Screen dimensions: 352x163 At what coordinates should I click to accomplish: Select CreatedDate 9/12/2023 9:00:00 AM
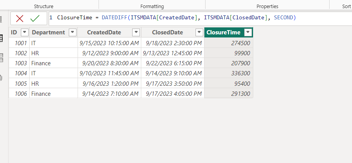tap(109, 53)
